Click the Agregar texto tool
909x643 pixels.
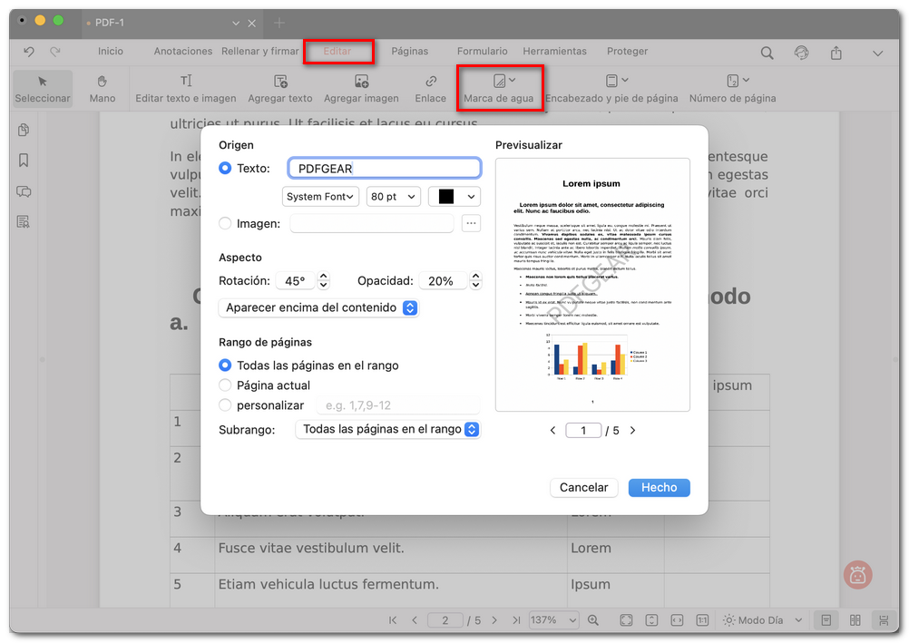point(280,89)
